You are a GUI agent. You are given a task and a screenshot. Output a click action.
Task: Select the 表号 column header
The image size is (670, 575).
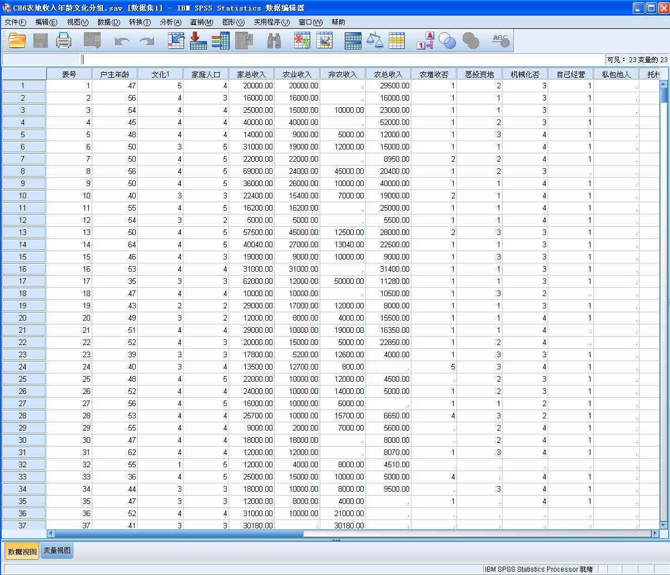point(69,74)
